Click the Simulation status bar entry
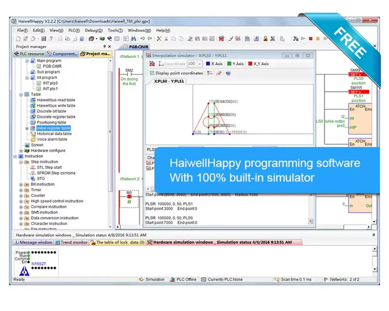Viewport: 389px width, 311px height. coord(152,280)
